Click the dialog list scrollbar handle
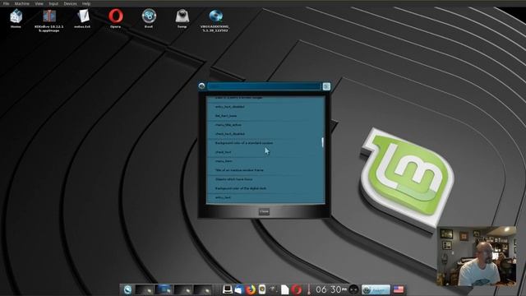The image size is (526, 296). (322, 142)
